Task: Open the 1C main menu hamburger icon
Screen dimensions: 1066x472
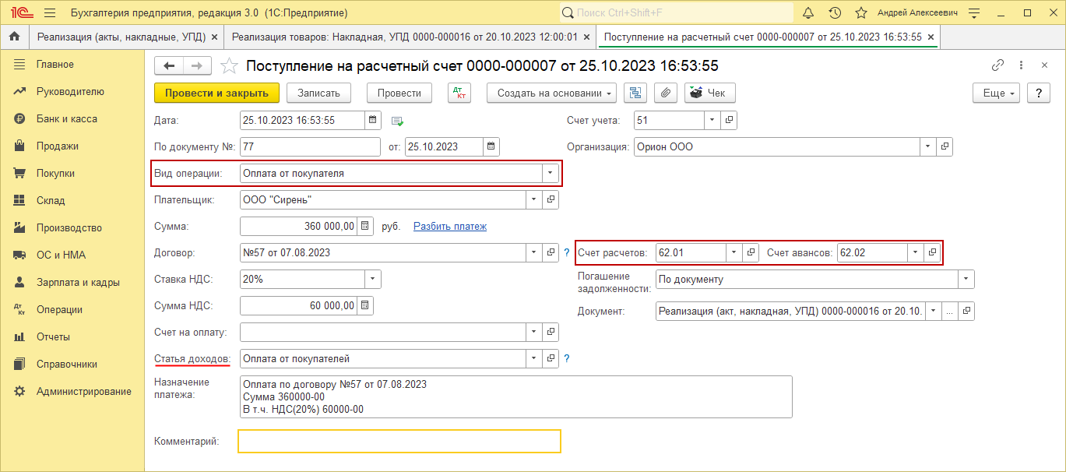Action: 50,13
